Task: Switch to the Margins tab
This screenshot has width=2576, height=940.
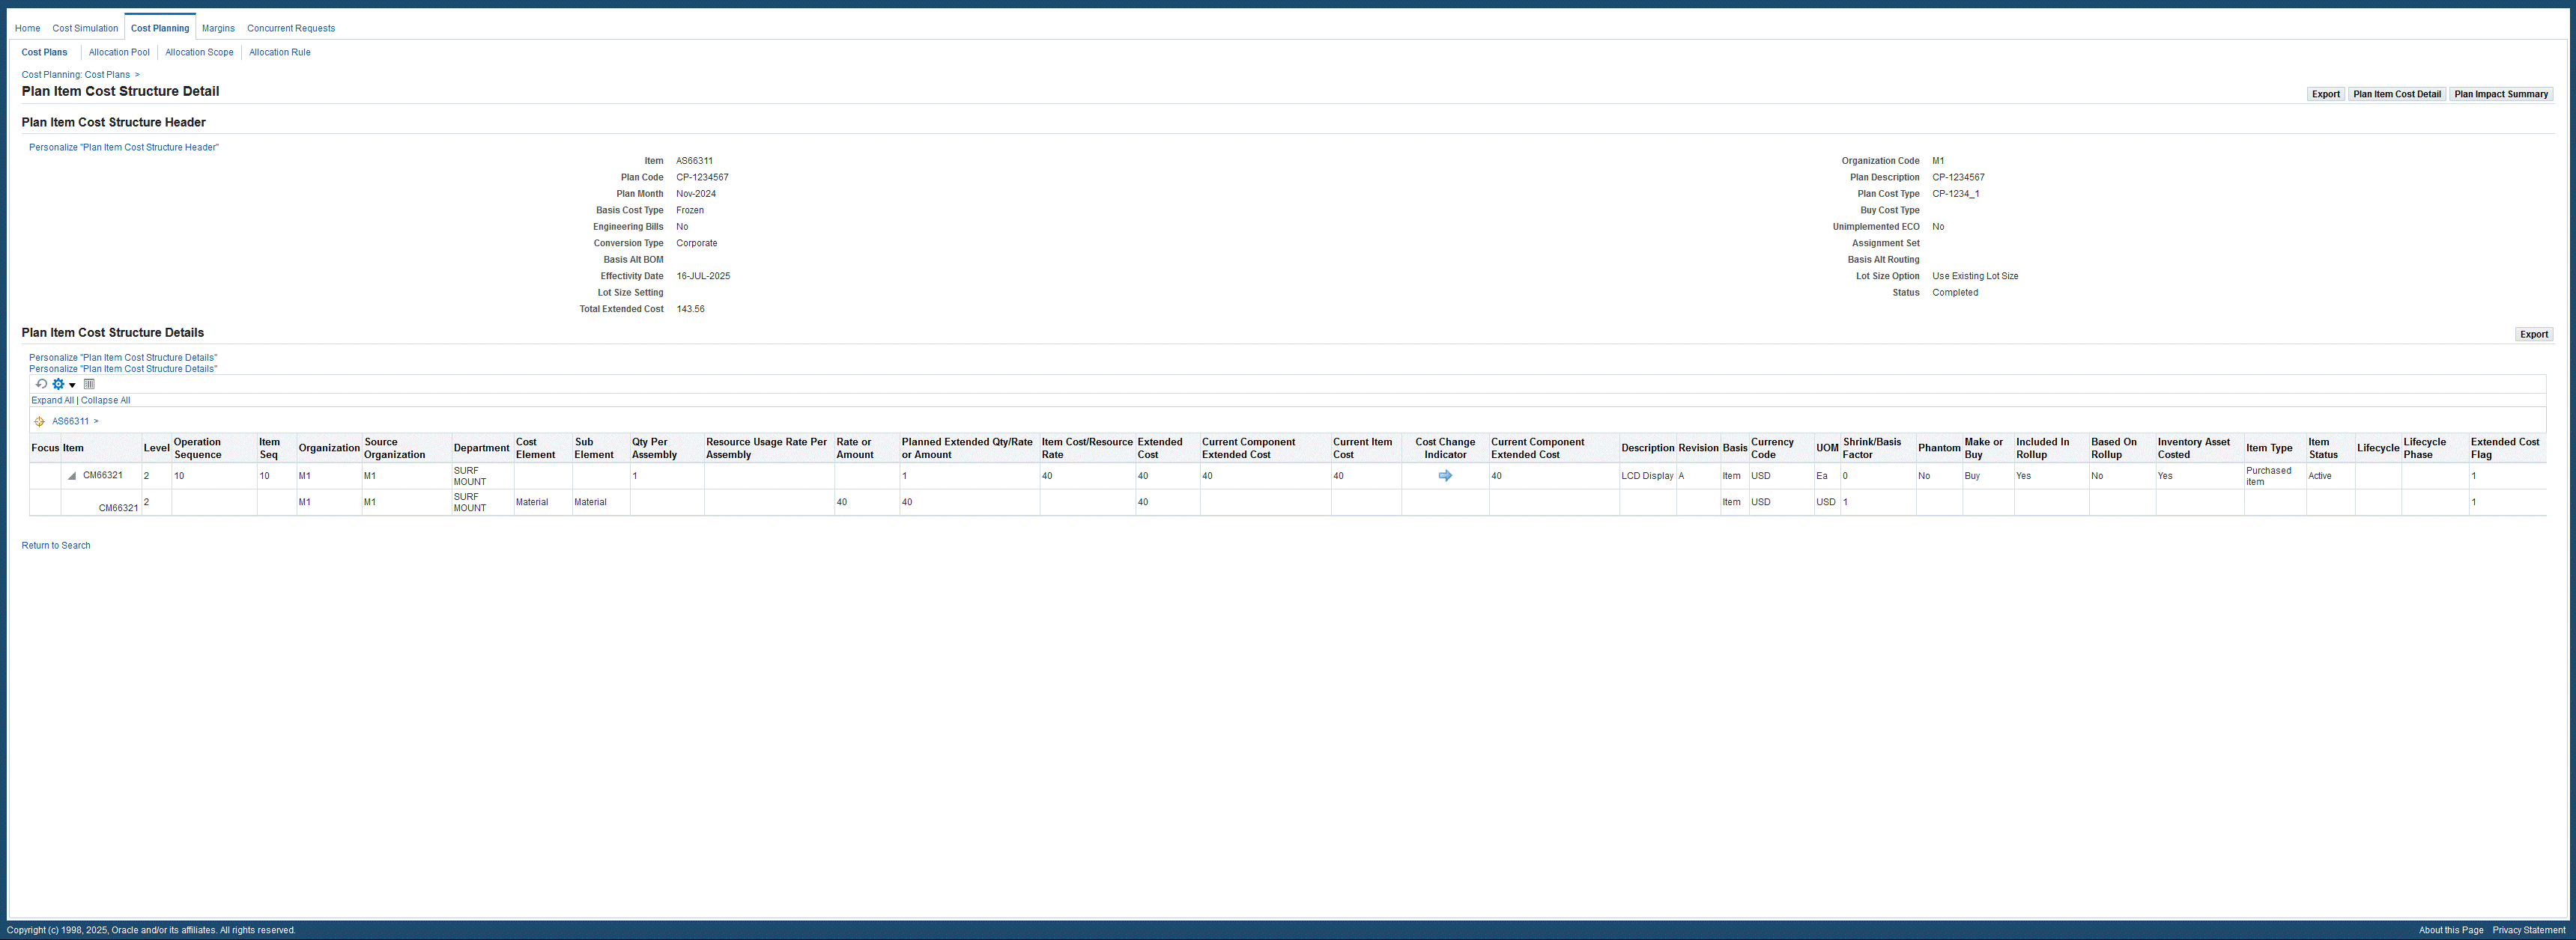Action: 218,28
